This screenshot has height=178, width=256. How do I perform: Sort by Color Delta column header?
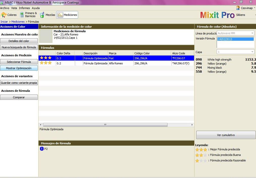coord(65,53)
